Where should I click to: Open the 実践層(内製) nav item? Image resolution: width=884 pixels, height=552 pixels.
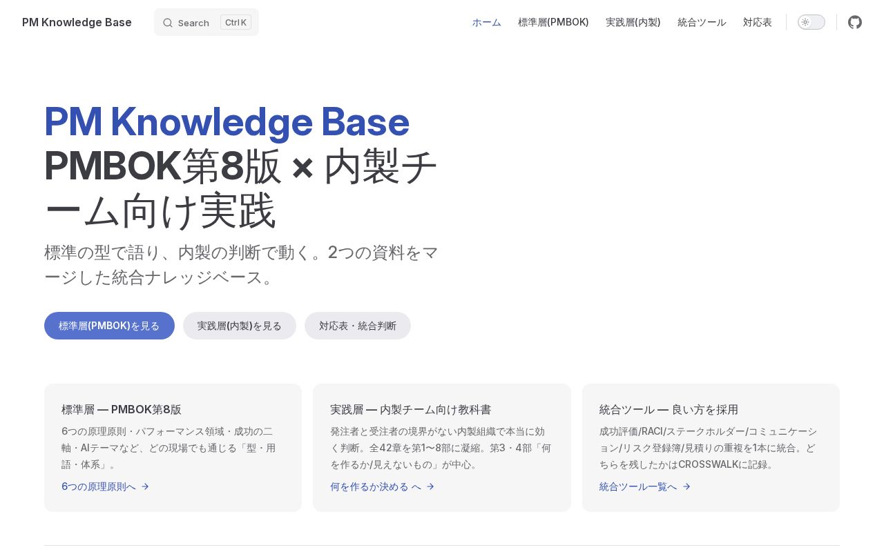click(x=633, y=22)
